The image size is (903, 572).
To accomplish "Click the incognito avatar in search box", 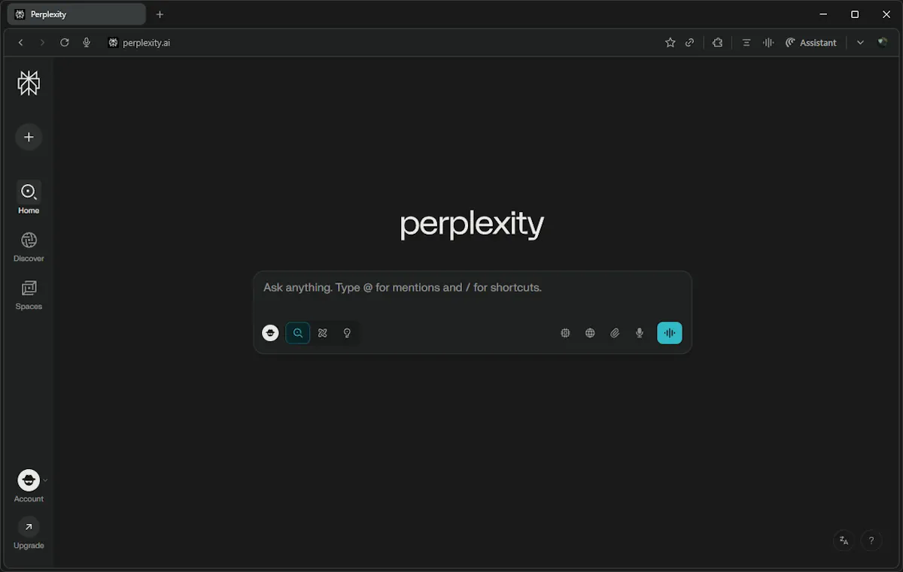I will [270, 333].
